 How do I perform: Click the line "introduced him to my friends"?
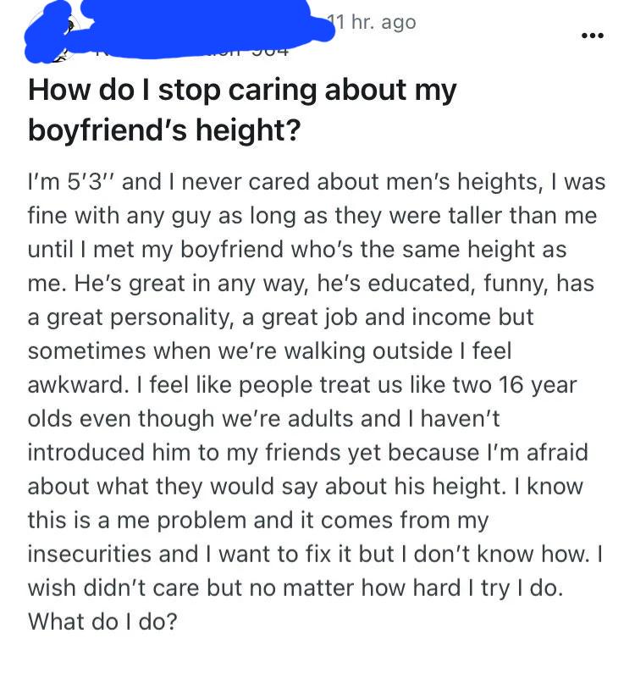click(308, 452)
